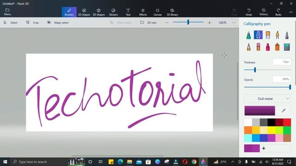Screen dimensions: 296x166
Task: Open Mail app from the taskbar
Action: [x=139, y=162]
